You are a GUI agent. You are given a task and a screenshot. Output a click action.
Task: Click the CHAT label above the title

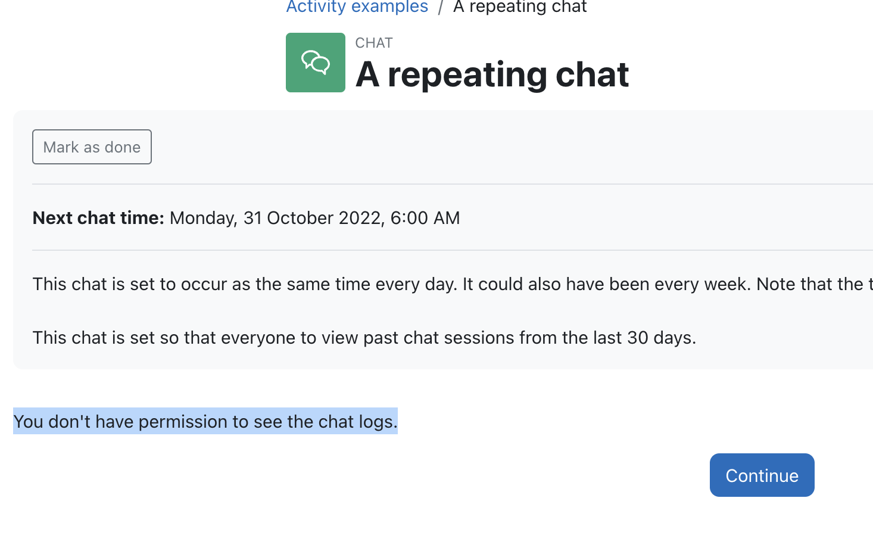(374, 43)
